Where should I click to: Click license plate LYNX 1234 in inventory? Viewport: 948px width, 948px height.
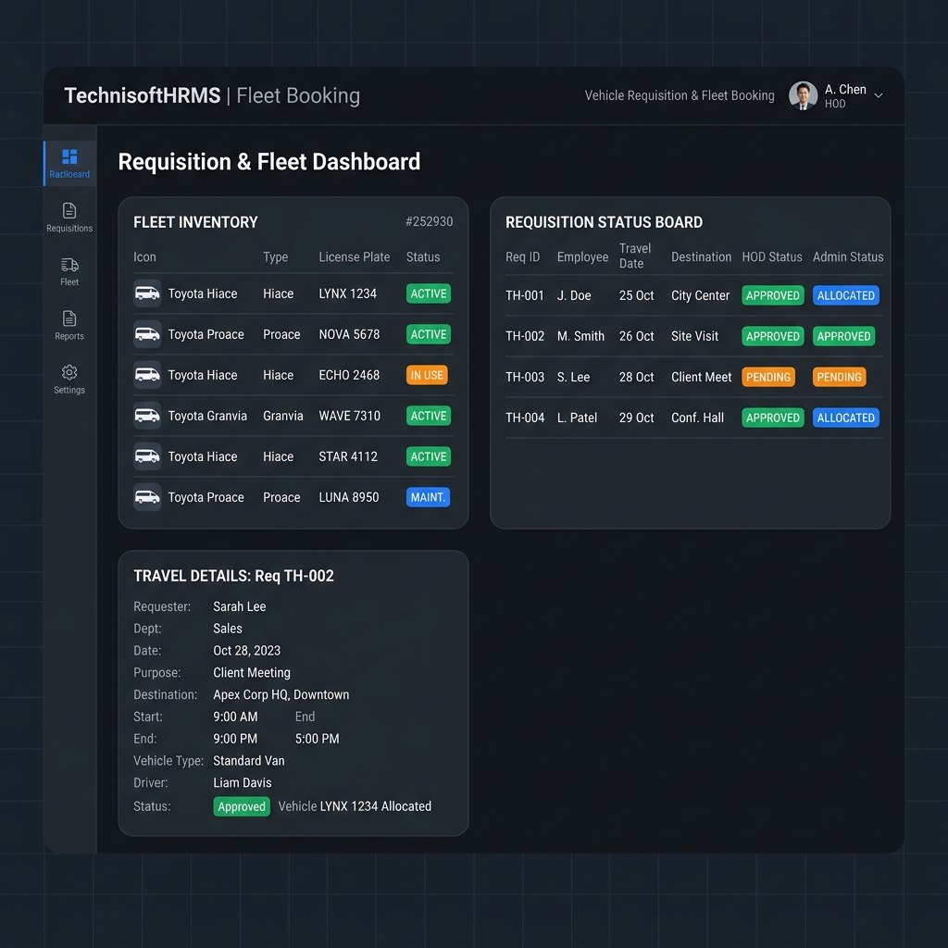(348, 293)
